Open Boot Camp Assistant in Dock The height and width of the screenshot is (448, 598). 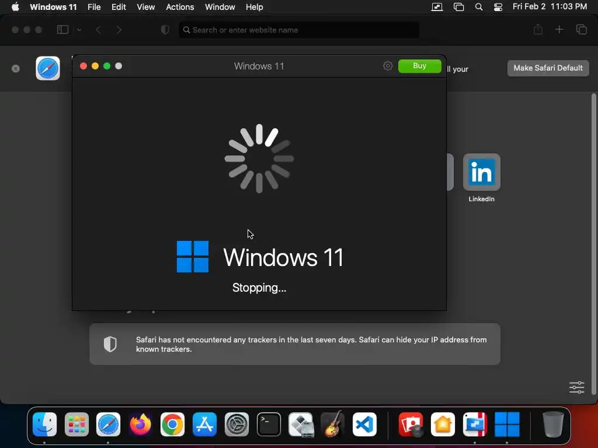(301, 424)
